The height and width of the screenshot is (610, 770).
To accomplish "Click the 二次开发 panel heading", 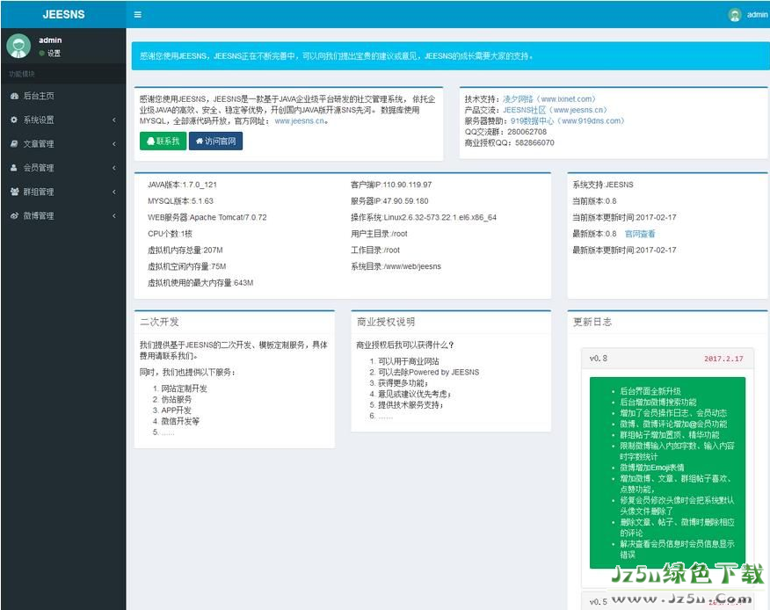I will (160, 323).
